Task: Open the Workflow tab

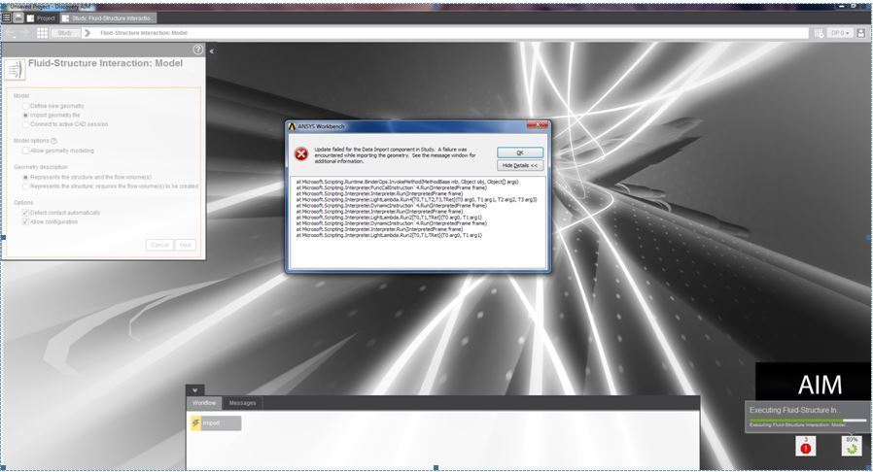Action: pos(204,402)
